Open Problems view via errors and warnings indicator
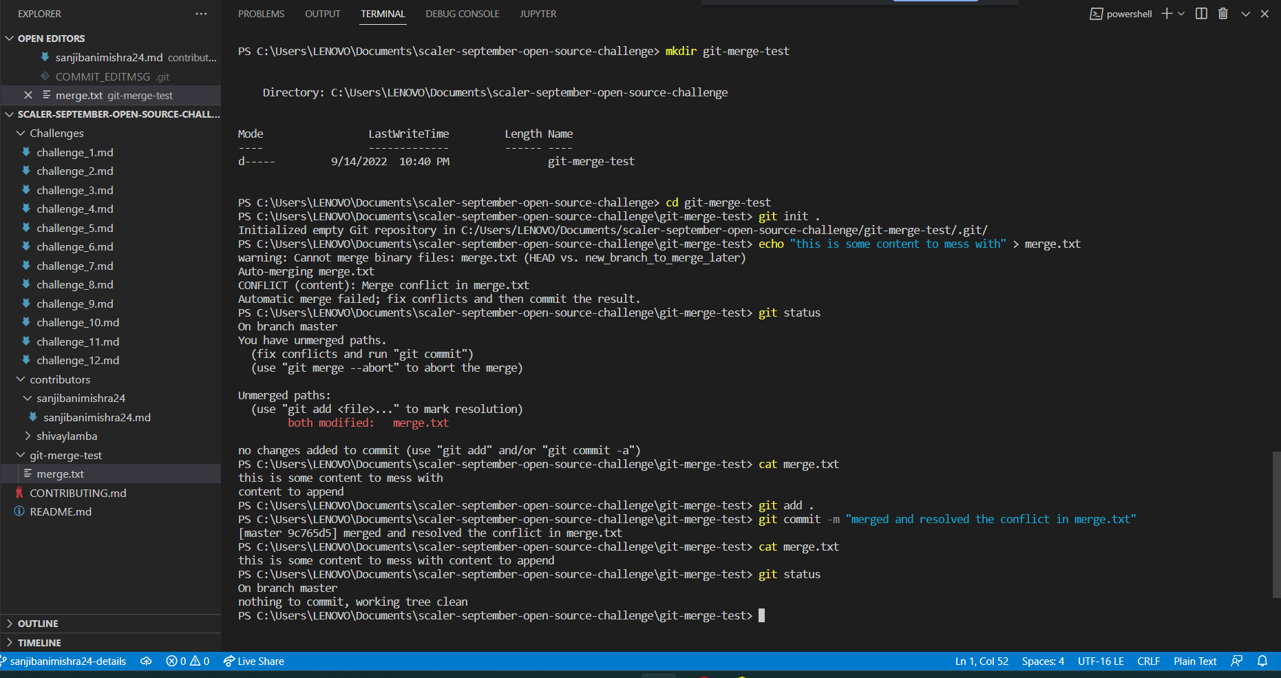Image resolution: width=1281 pixels, height=678 pixels. click(187, 661)
